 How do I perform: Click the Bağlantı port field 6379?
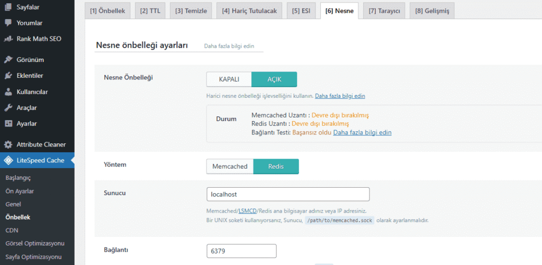241,251
